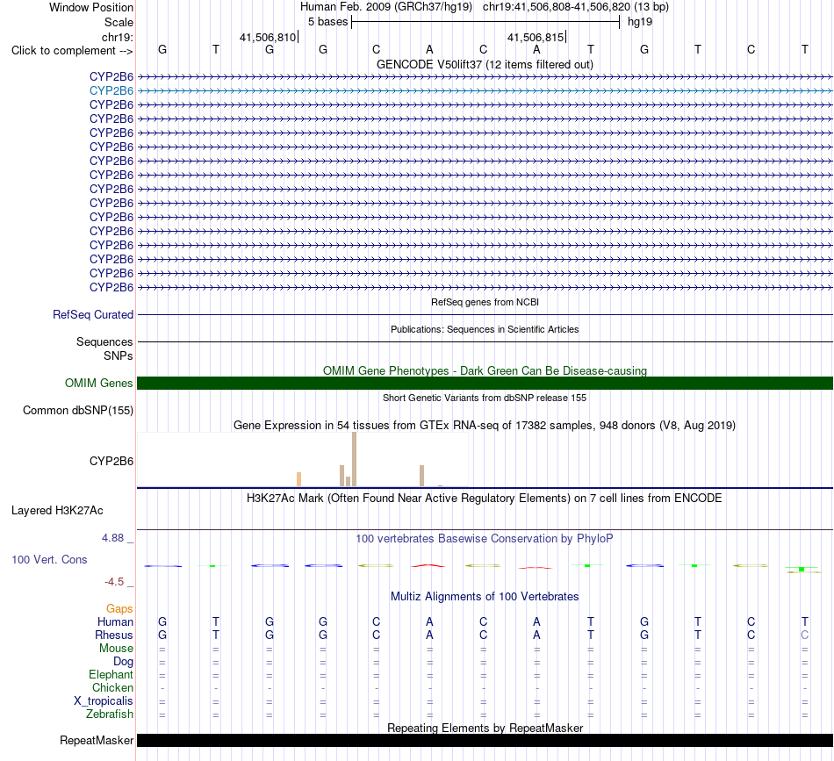Screen dimensions: 834x761
Task: Open '100 vertebrates Basewise Conservation by PhyloP' title
Action: (485, 538)
